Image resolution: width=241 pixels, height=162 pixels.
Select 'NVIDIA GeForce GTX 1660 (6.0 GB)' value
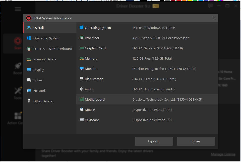(x=158, y=48)
